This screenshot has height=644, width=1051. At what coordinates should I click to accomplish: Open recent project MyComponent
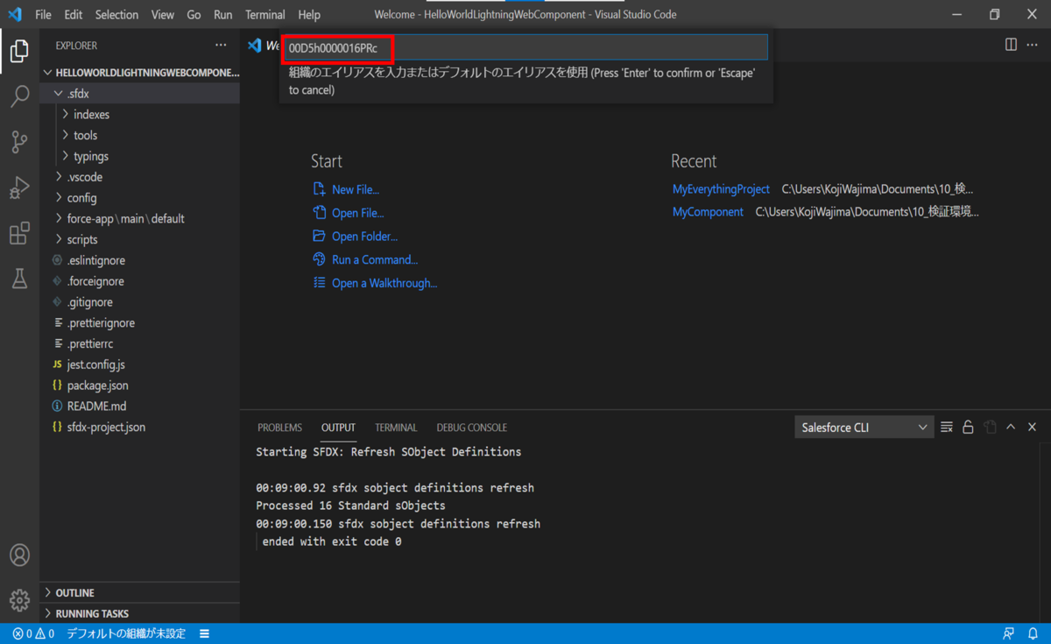708,212
